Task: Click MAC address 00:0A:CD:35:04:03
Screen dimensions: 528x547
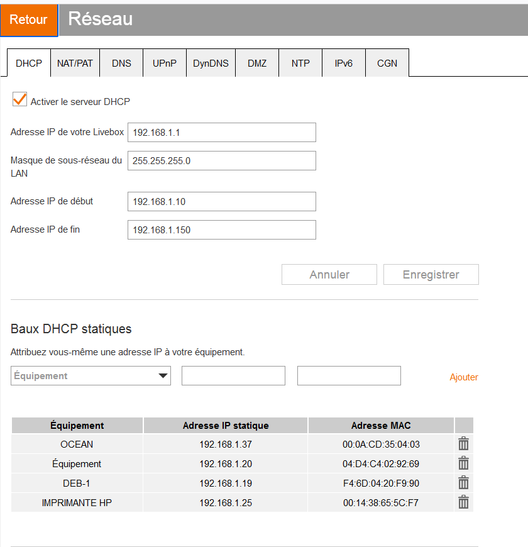Action: click(381, 444)
